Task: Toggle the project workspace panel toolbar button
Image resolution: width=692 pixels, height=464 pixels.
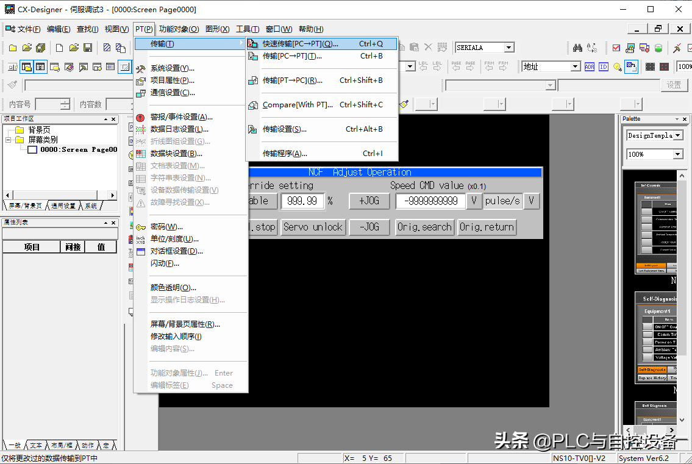Action: click(26, 67)
